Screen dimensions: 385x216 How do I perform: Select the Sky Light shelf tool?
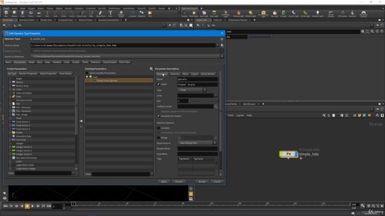tap(275, 14)
